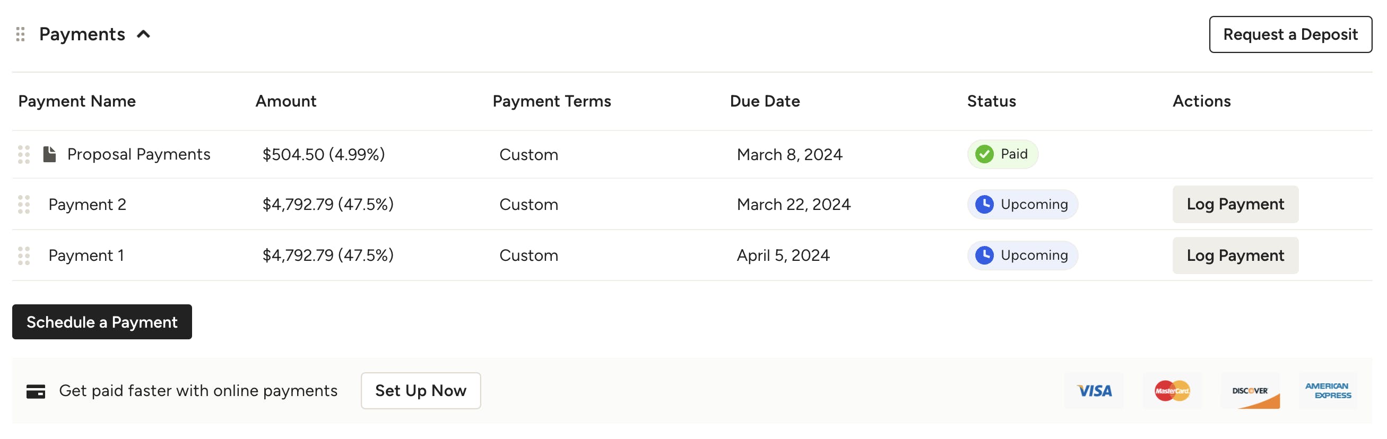Click the American Express logo

click(x=1327, y=391)
